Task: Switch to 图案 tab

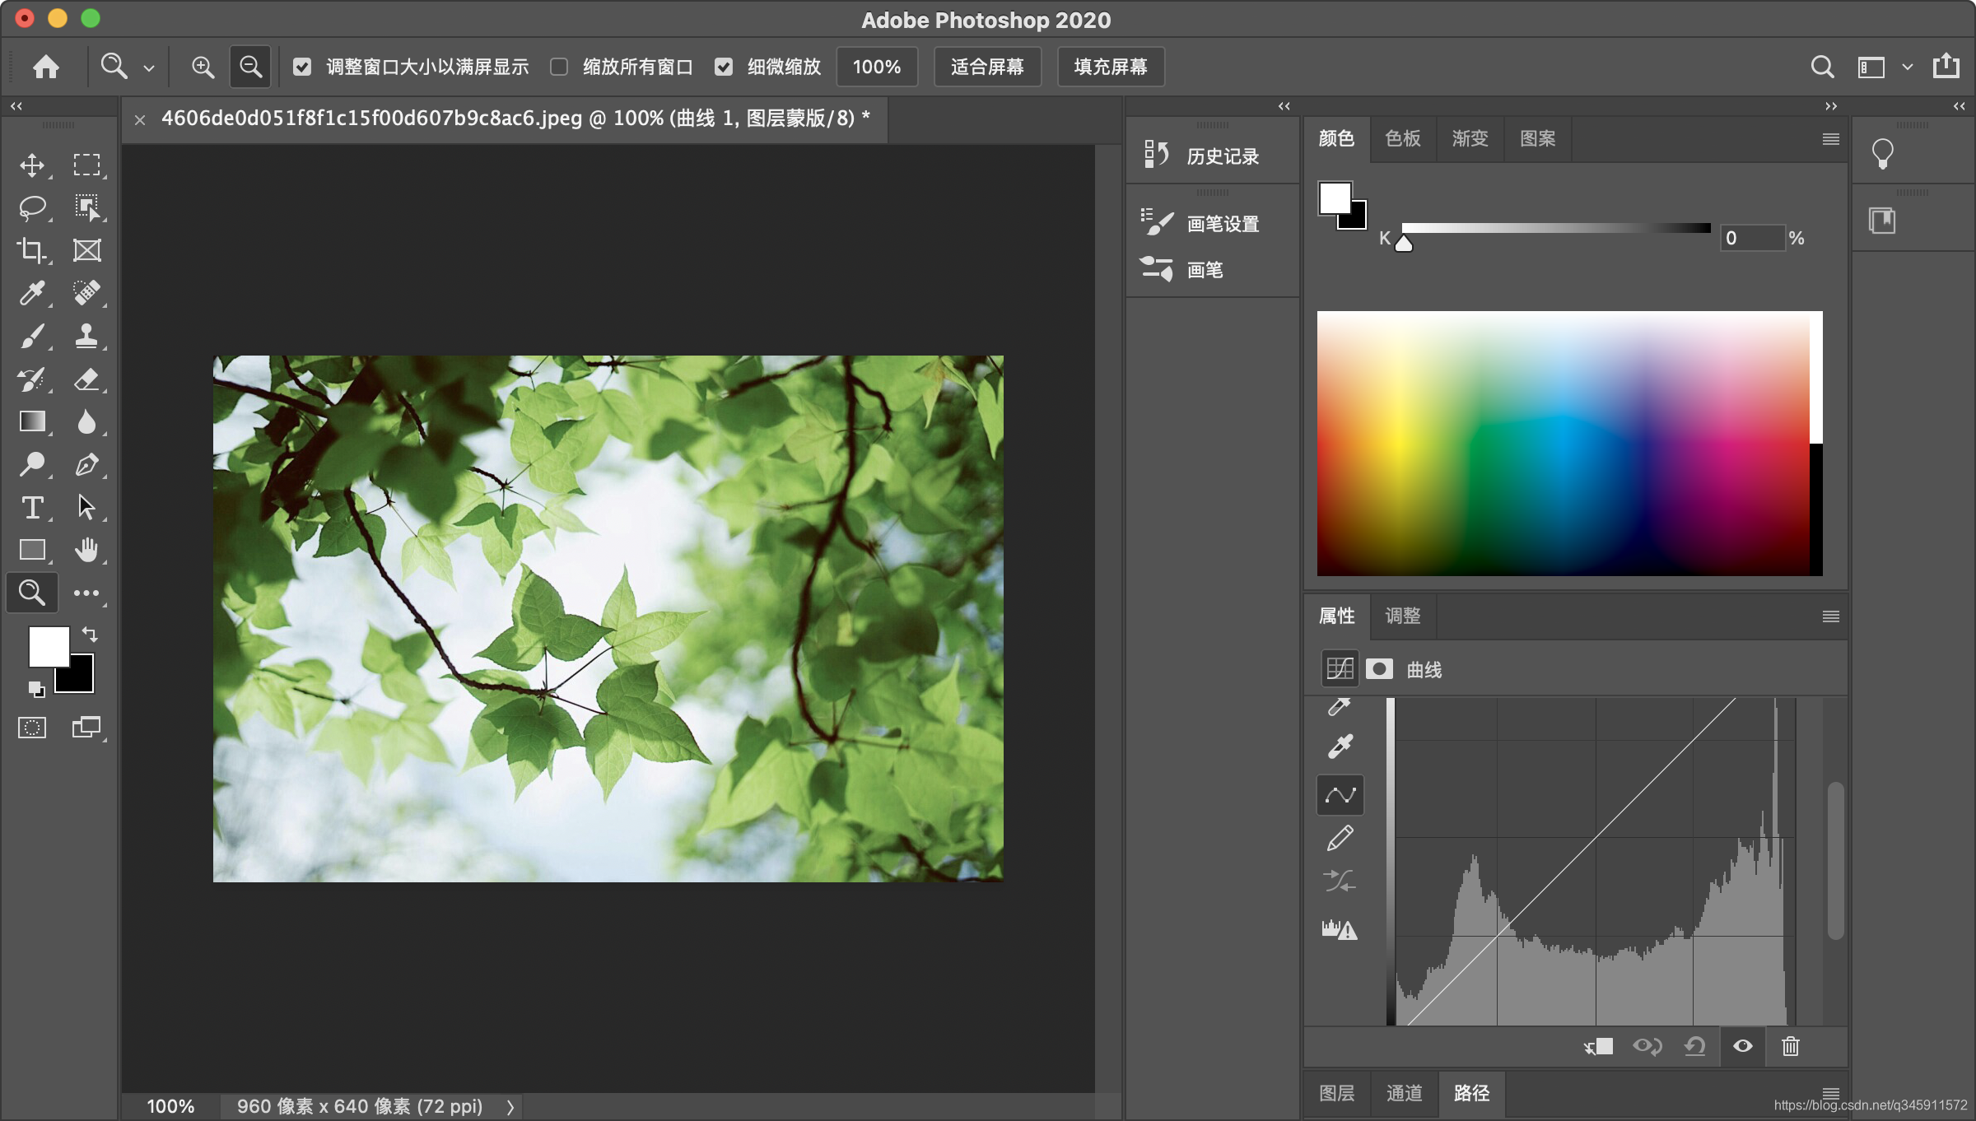Action: 1538,138
